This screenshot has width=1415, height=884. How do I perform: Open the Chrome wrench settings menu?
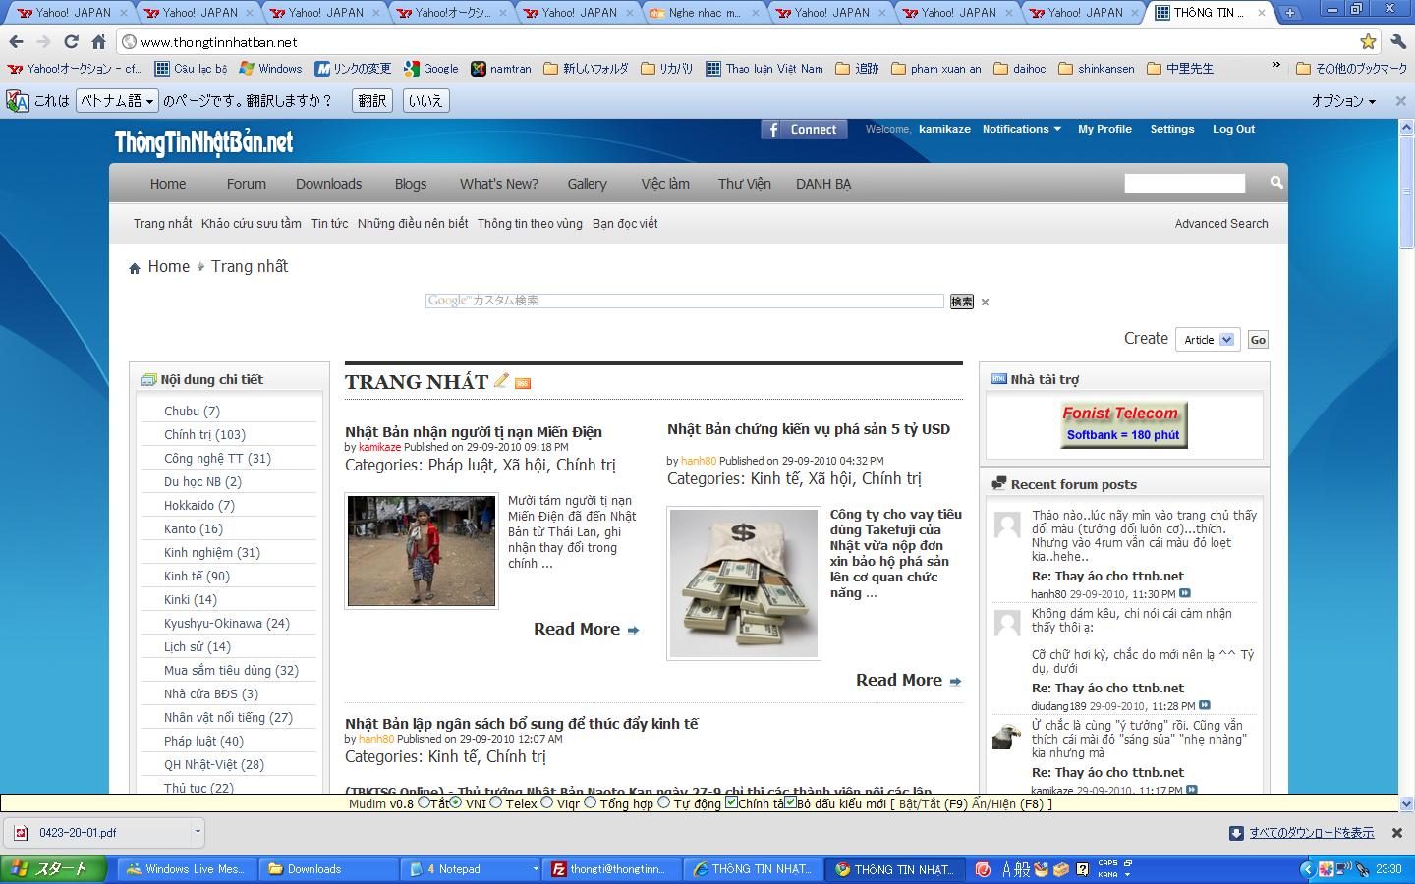[x=1398, y=41]
